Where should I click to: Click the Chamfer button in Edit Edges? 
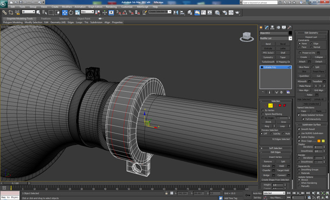[266, 171]
